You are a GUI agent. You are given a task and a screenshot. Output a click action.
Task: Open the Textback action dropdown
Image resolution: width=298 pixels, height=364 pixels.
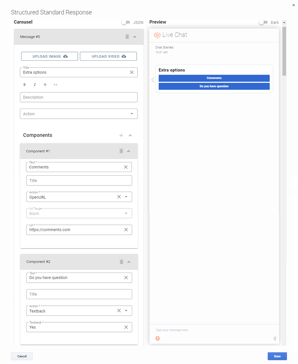point(126,311)
